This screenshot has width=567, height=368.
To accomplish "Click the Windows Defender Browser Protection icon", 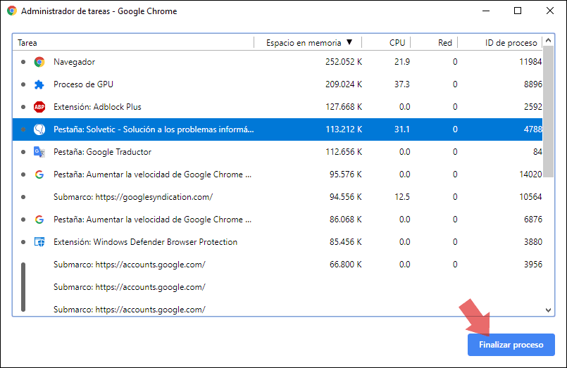I will coord(39,242).
